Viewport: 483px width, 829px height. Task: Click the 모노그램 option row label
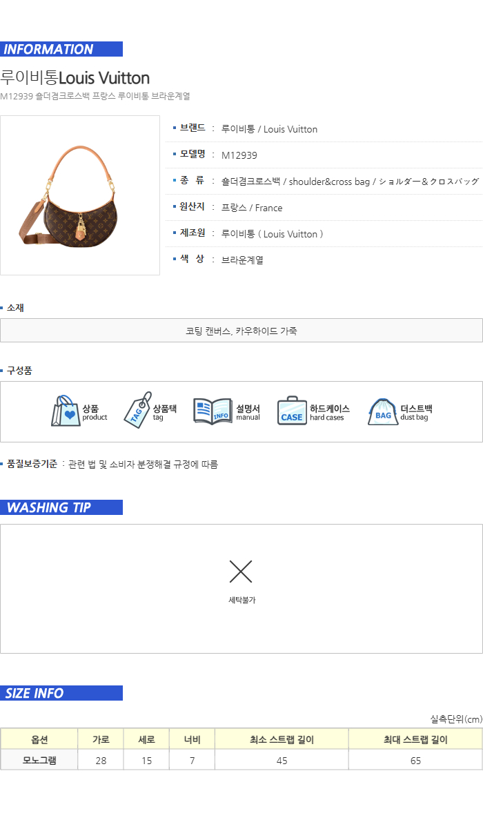[x=39, y=760]
